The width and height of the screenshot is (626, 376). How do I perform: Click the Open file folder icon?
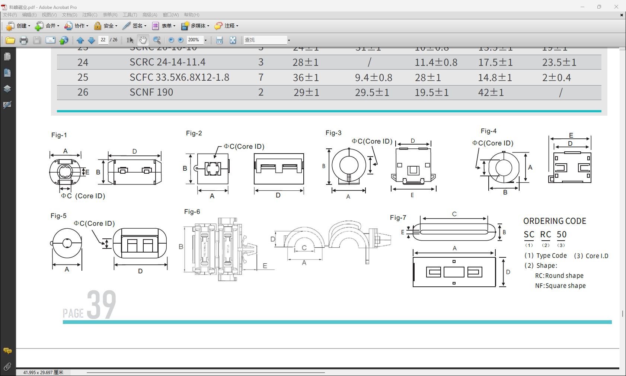[10, 40]
